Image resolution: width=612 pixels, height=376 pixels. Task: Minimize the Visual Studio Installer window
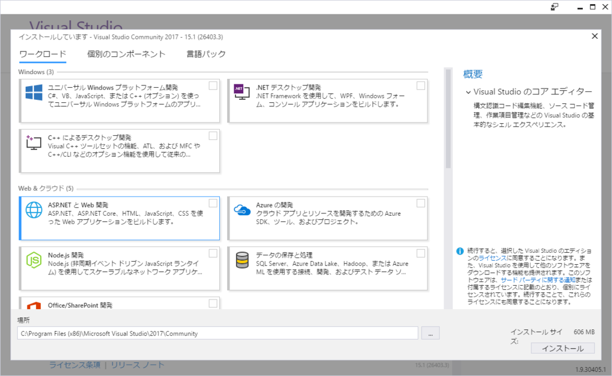[580, 7]
